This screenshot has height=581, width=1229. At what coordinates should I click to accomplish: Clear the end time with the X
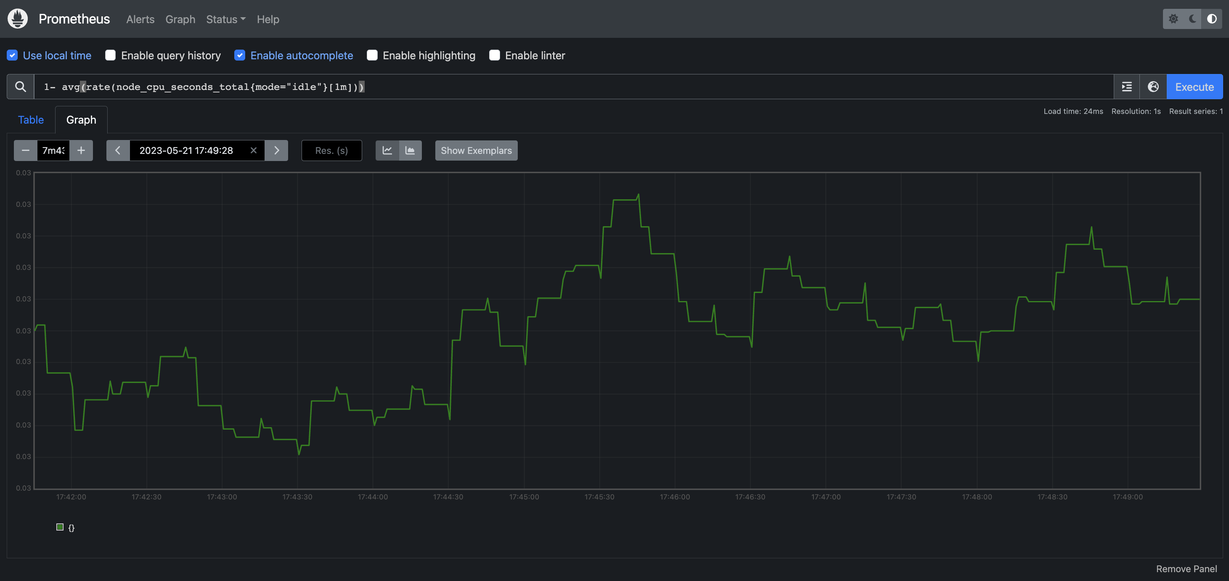pos(253,151)
